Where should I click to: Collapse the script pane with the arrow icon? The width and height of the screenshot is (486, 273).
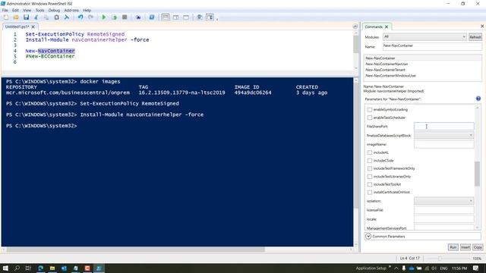[355, 27]
